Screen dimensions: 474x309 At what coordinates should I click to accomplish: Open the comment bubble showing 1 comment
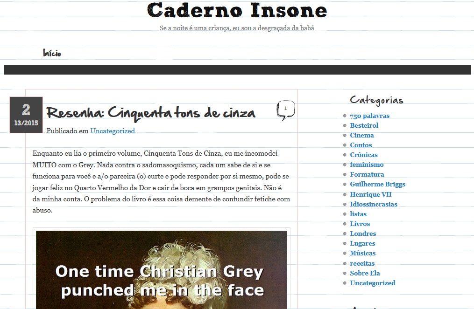(x=286, y=110)
